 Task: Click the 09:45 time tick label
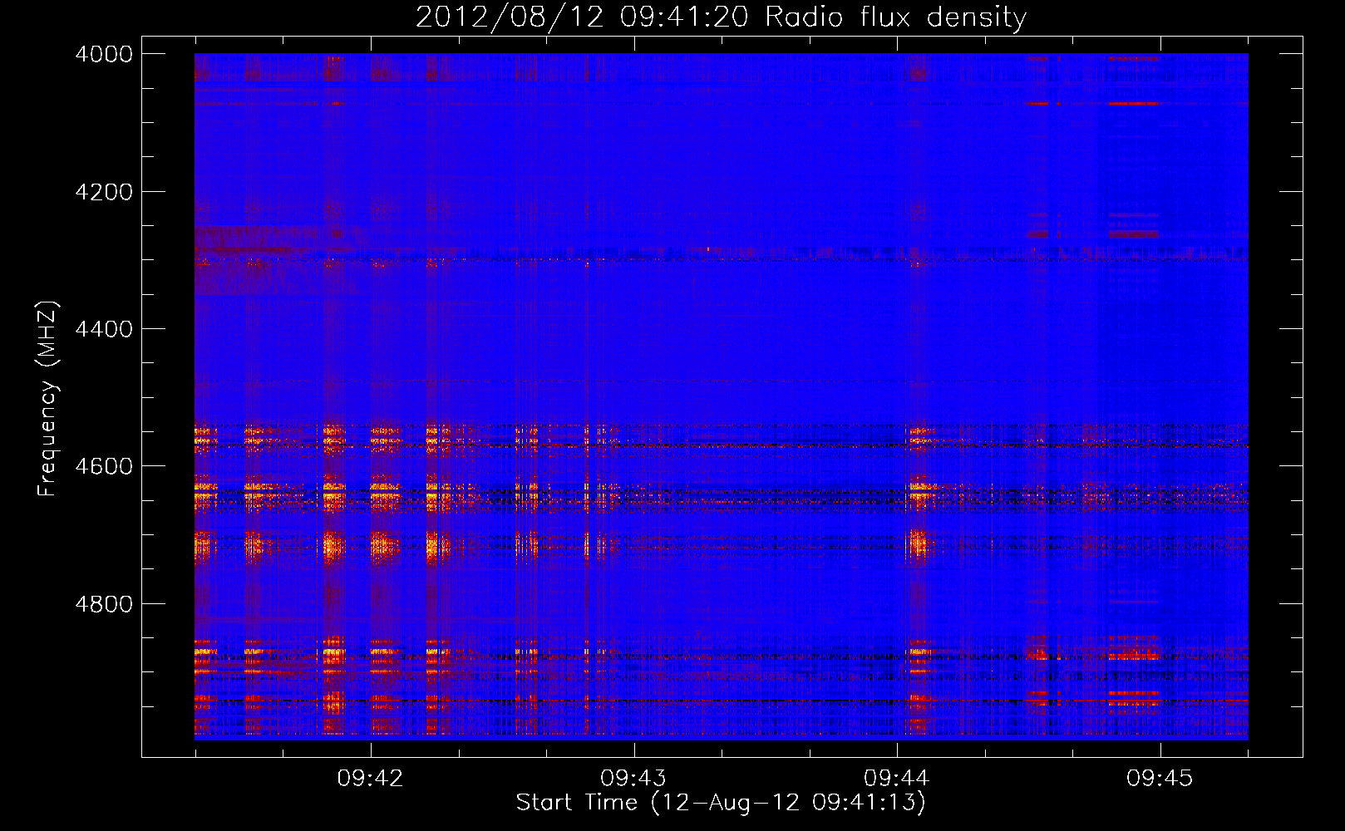point(1160,779)
